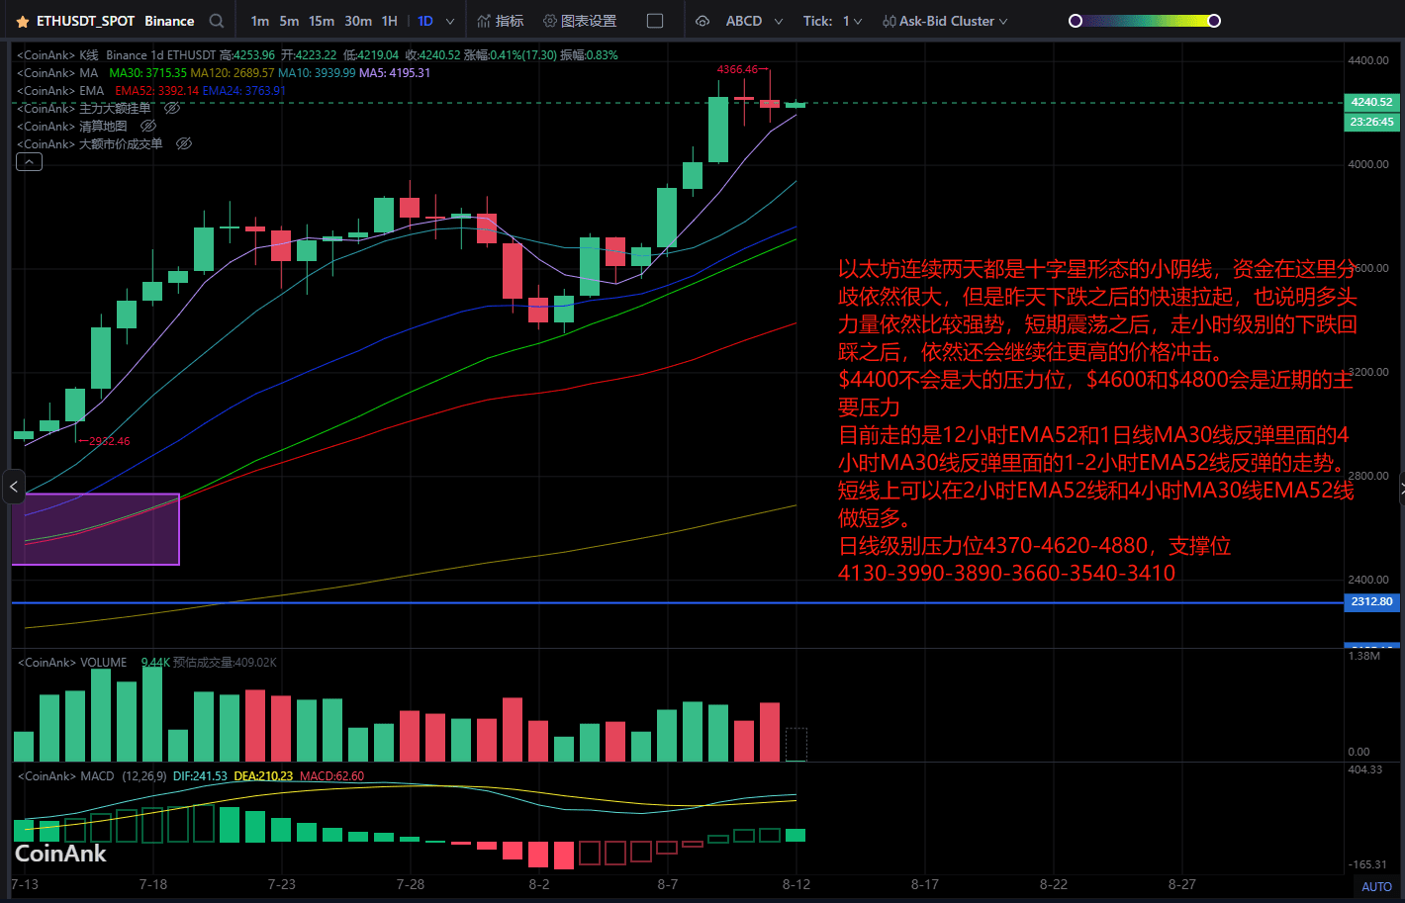Click the favorite star for ETHUSDT_SPOT
Screen dimensions: 1405x903
[x=23, y=21]
